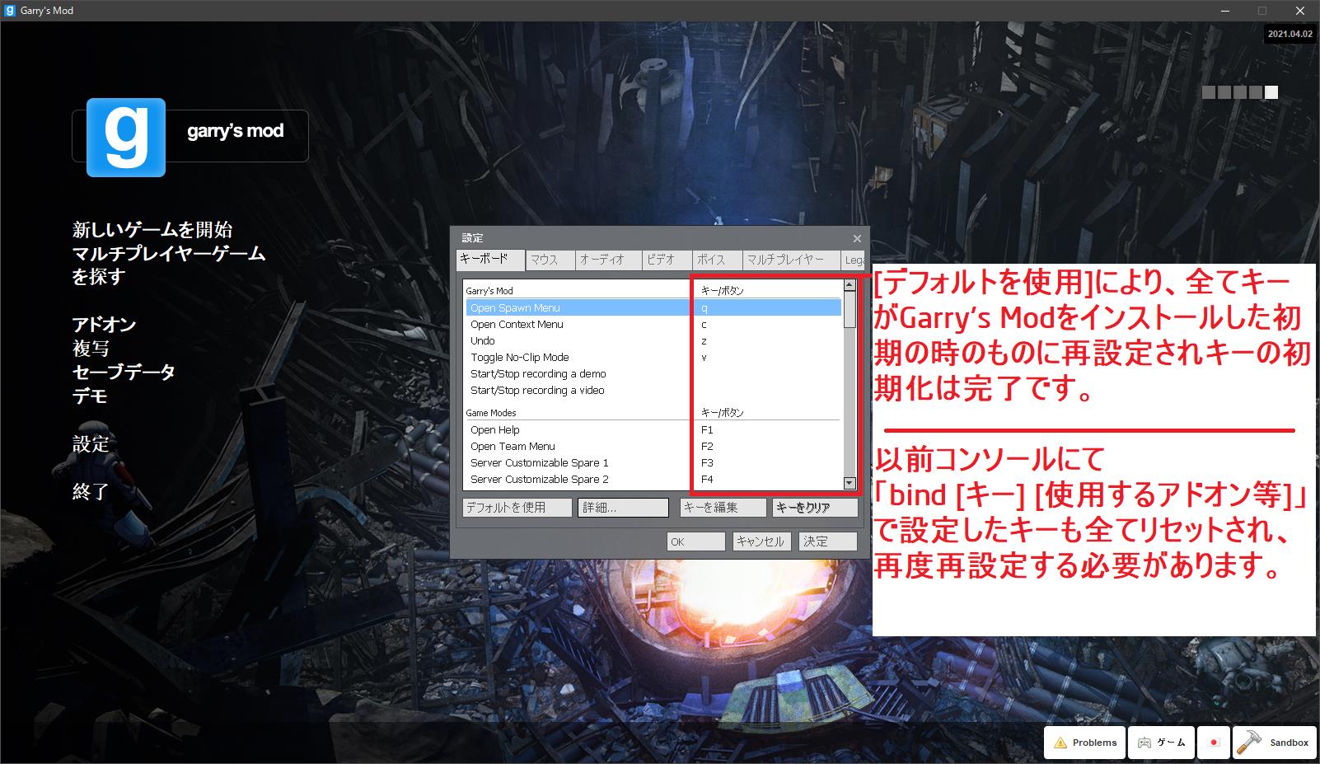Image resolution: width=1320 pixels, height=764 pixels.
Task: Select the ボイス tab
Action: tap(717, 260)
